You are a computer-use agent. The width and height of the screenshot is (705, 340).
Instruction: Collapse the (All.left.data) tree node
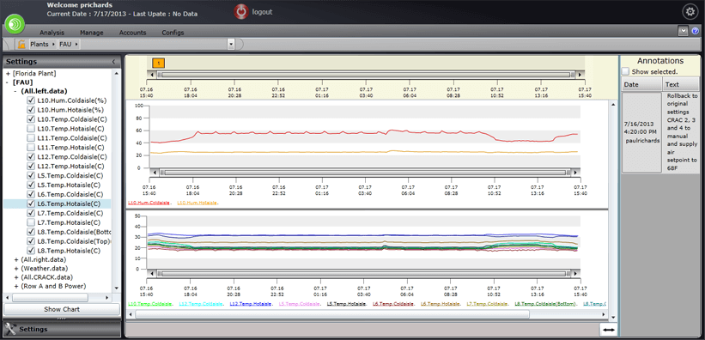(x=15, y=91)
